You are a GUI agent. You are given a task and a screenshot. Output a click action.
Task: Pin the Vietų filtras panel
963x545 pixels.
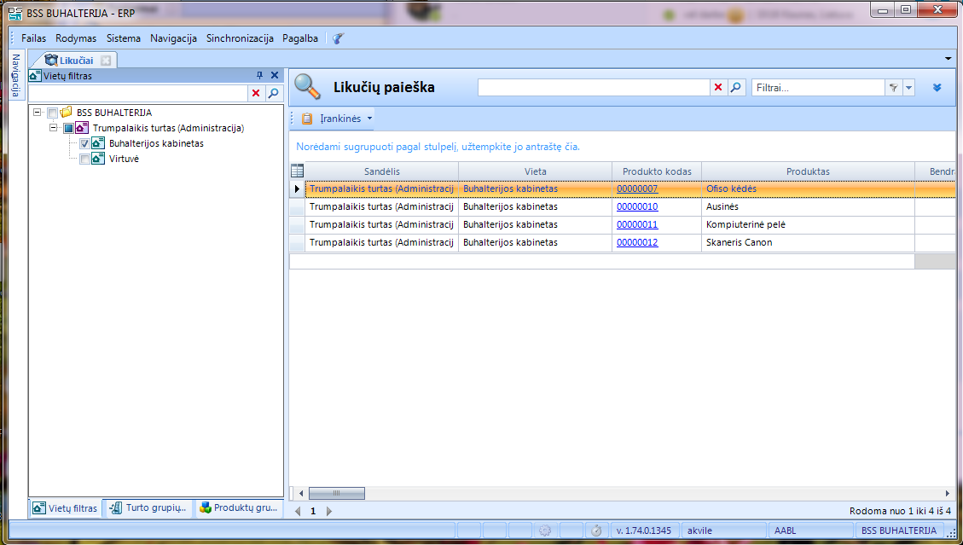[259, 76]
